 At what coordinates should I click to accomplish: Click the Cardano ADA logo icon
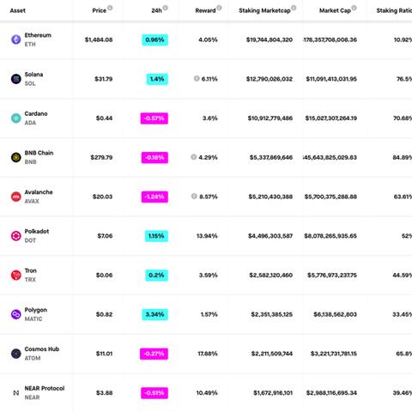click(x=16, y=118)
